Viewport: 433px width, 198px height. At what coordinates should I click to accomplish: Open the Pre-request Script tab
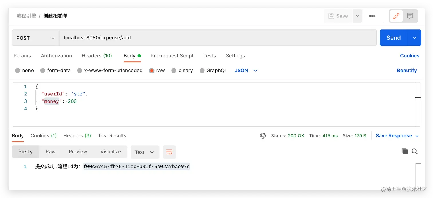(172, 56)
